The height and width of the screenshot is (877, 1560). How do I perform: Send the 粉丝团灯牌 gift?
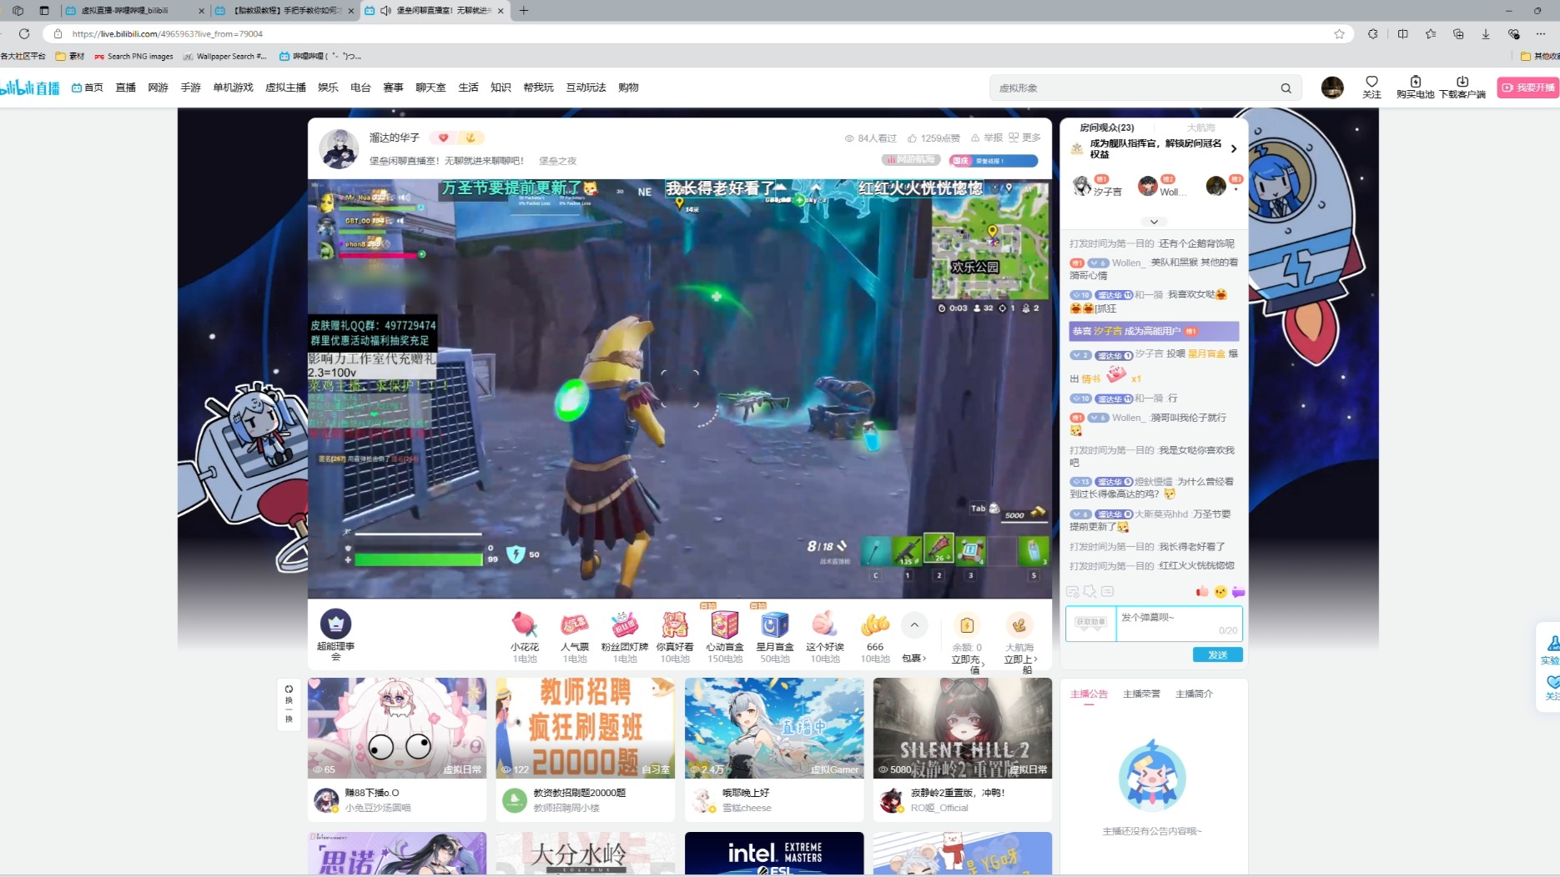click(x=625, y=638)
